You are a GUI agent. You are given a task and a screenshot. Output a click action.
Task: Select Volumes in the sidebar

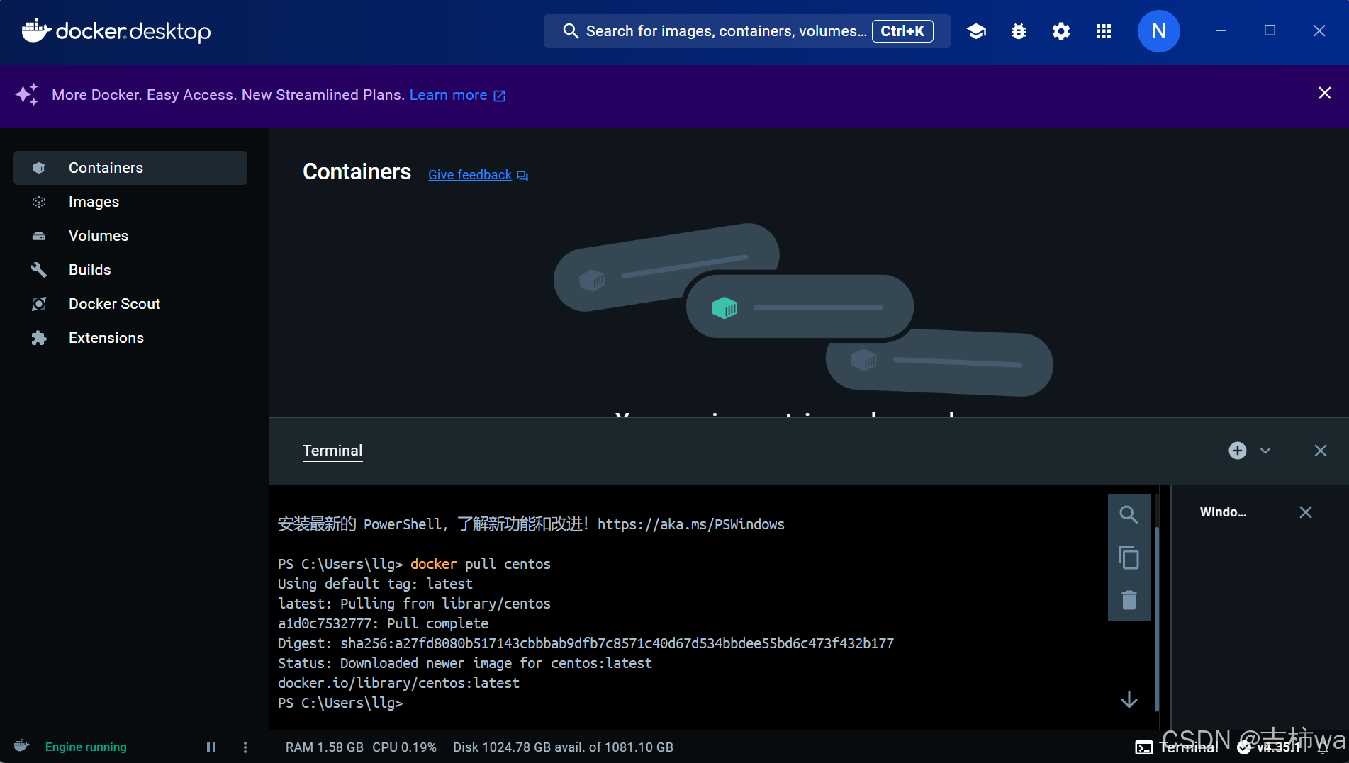pos(130,236)
